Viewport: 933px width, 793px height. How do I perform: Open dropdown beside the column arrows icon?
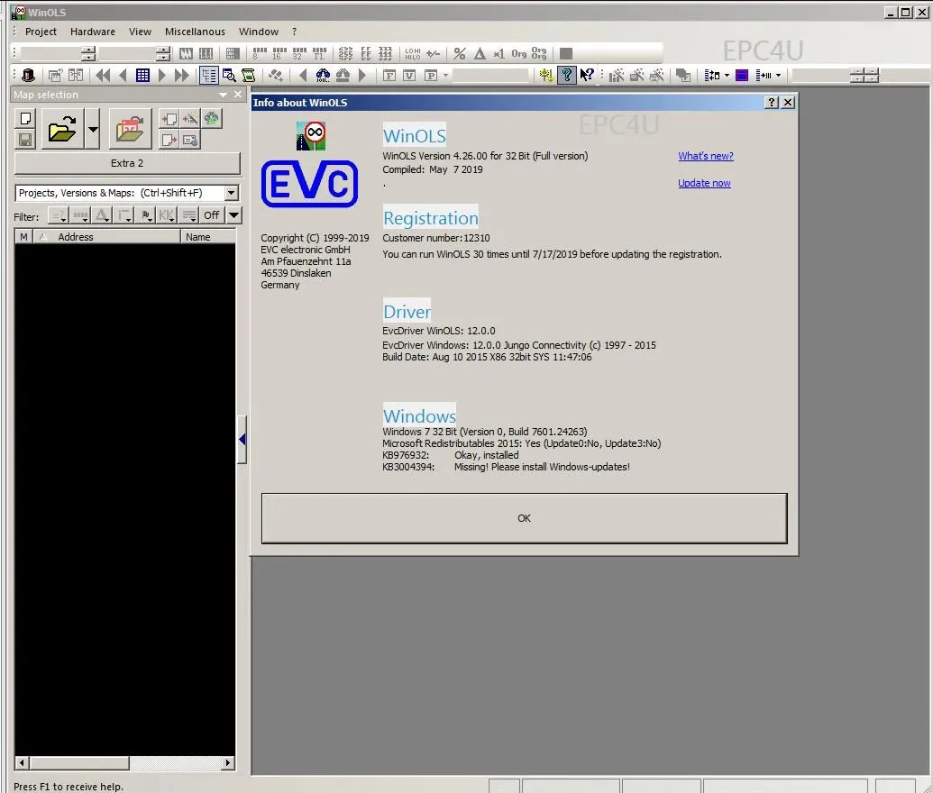778,76
